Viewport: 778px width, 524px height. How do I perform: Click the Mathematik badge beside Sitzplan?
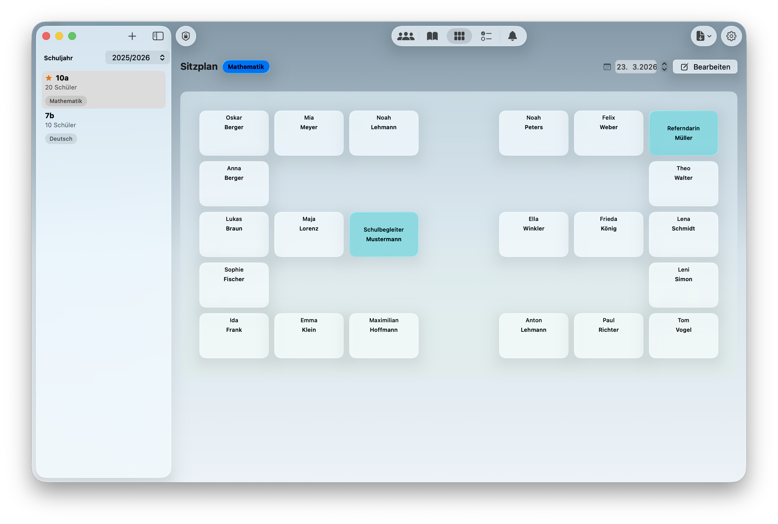tap(246, 66)
